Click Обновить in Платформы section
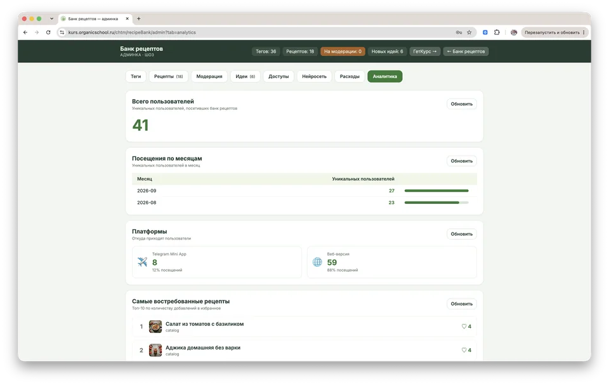 coord(461,234)
